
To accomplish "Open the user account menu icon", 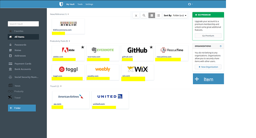I will click(190, 4).
